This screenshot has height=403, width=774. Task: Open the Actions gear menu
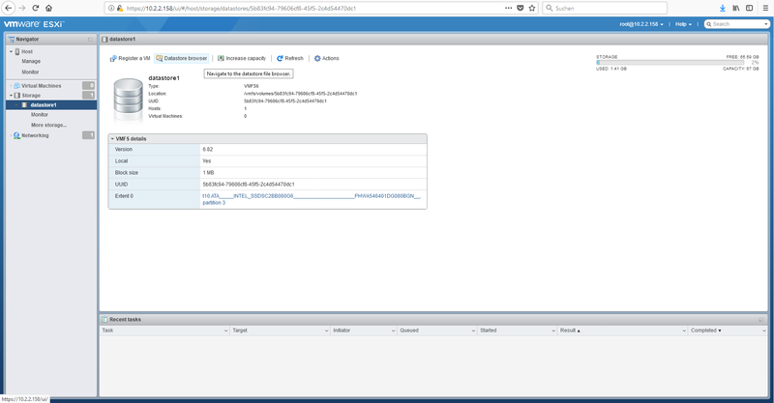pos(327,58)
